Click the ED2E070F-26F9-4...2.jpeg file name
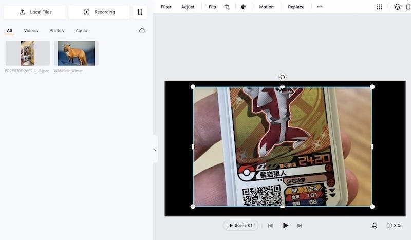Screen dimensions: 411x240 [27, 71]
